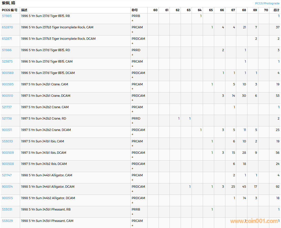Open PCGS number 900510 Crane DCAM
Screen dimensions: 281x228
coord(7,96)
